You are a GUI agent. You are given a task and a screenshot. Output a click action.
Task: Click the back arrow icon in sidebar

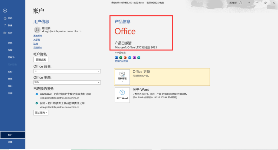coord(5,11)
